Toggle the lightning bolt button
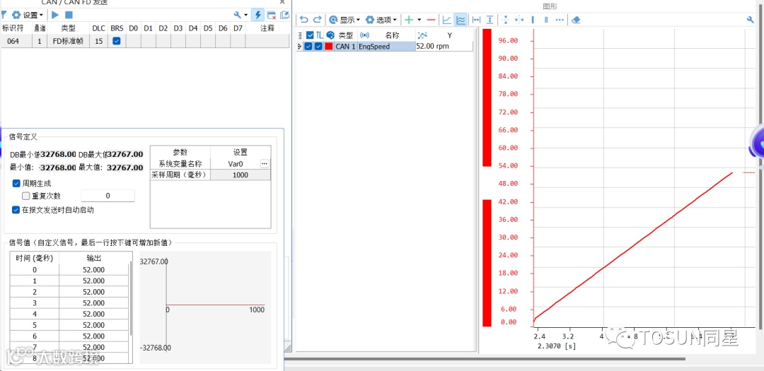This screenshot has height=371, width=764. 257,15
